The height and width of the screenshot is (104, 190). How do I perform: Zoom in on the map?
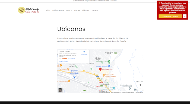(140, 85)
